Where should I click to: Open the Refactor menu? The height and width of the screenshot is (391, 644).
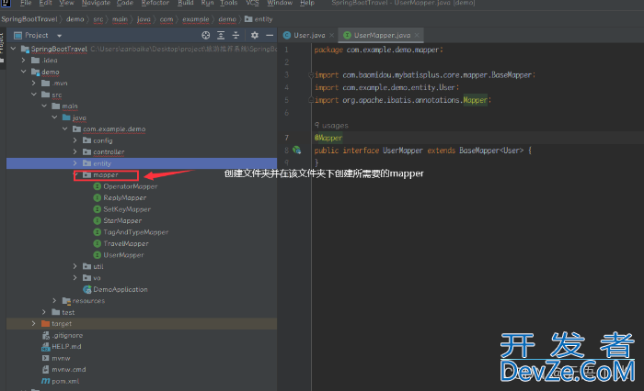[155, 3]
